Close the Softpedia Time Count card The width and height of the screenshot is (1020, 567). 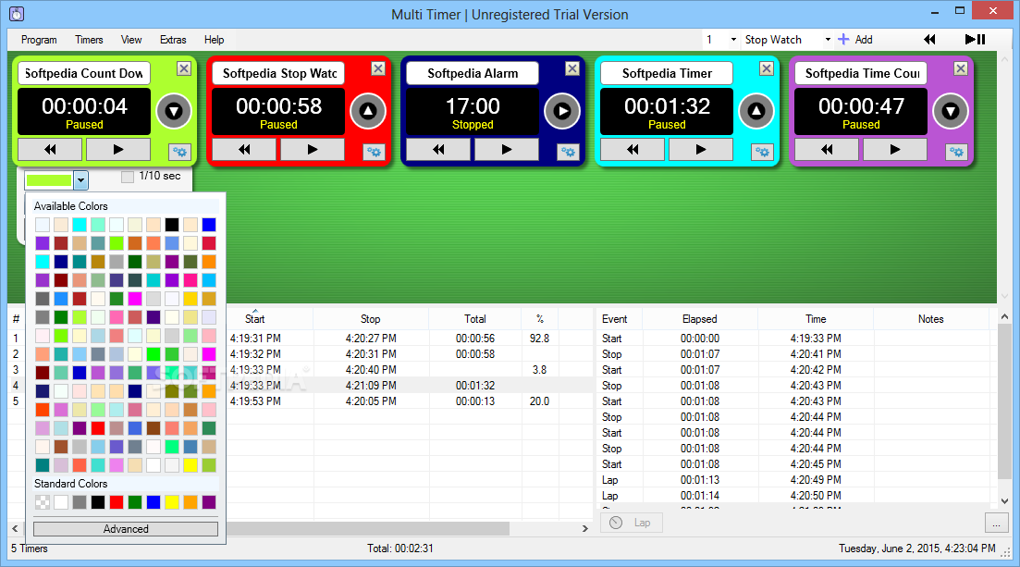[x=961, y=68]
